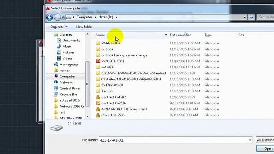Select the locked contract O-1792 folder icon
Screen dimensions: 274x154
[x=98, y=97]
